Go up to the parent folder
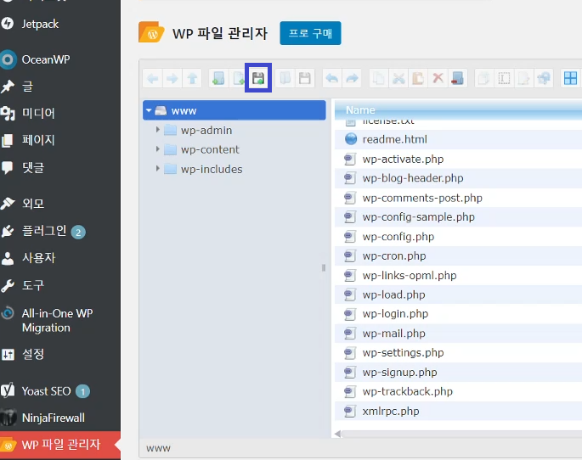 click(x=192, y=78)
